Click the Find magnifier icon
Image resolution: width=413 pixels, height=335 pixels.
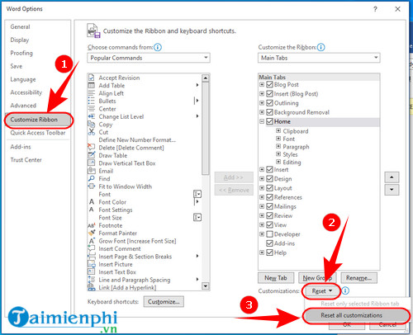click(x=91, y=178)
